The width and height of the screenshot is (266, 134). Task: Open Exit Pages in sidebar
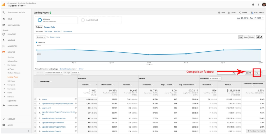coord(12,81)
